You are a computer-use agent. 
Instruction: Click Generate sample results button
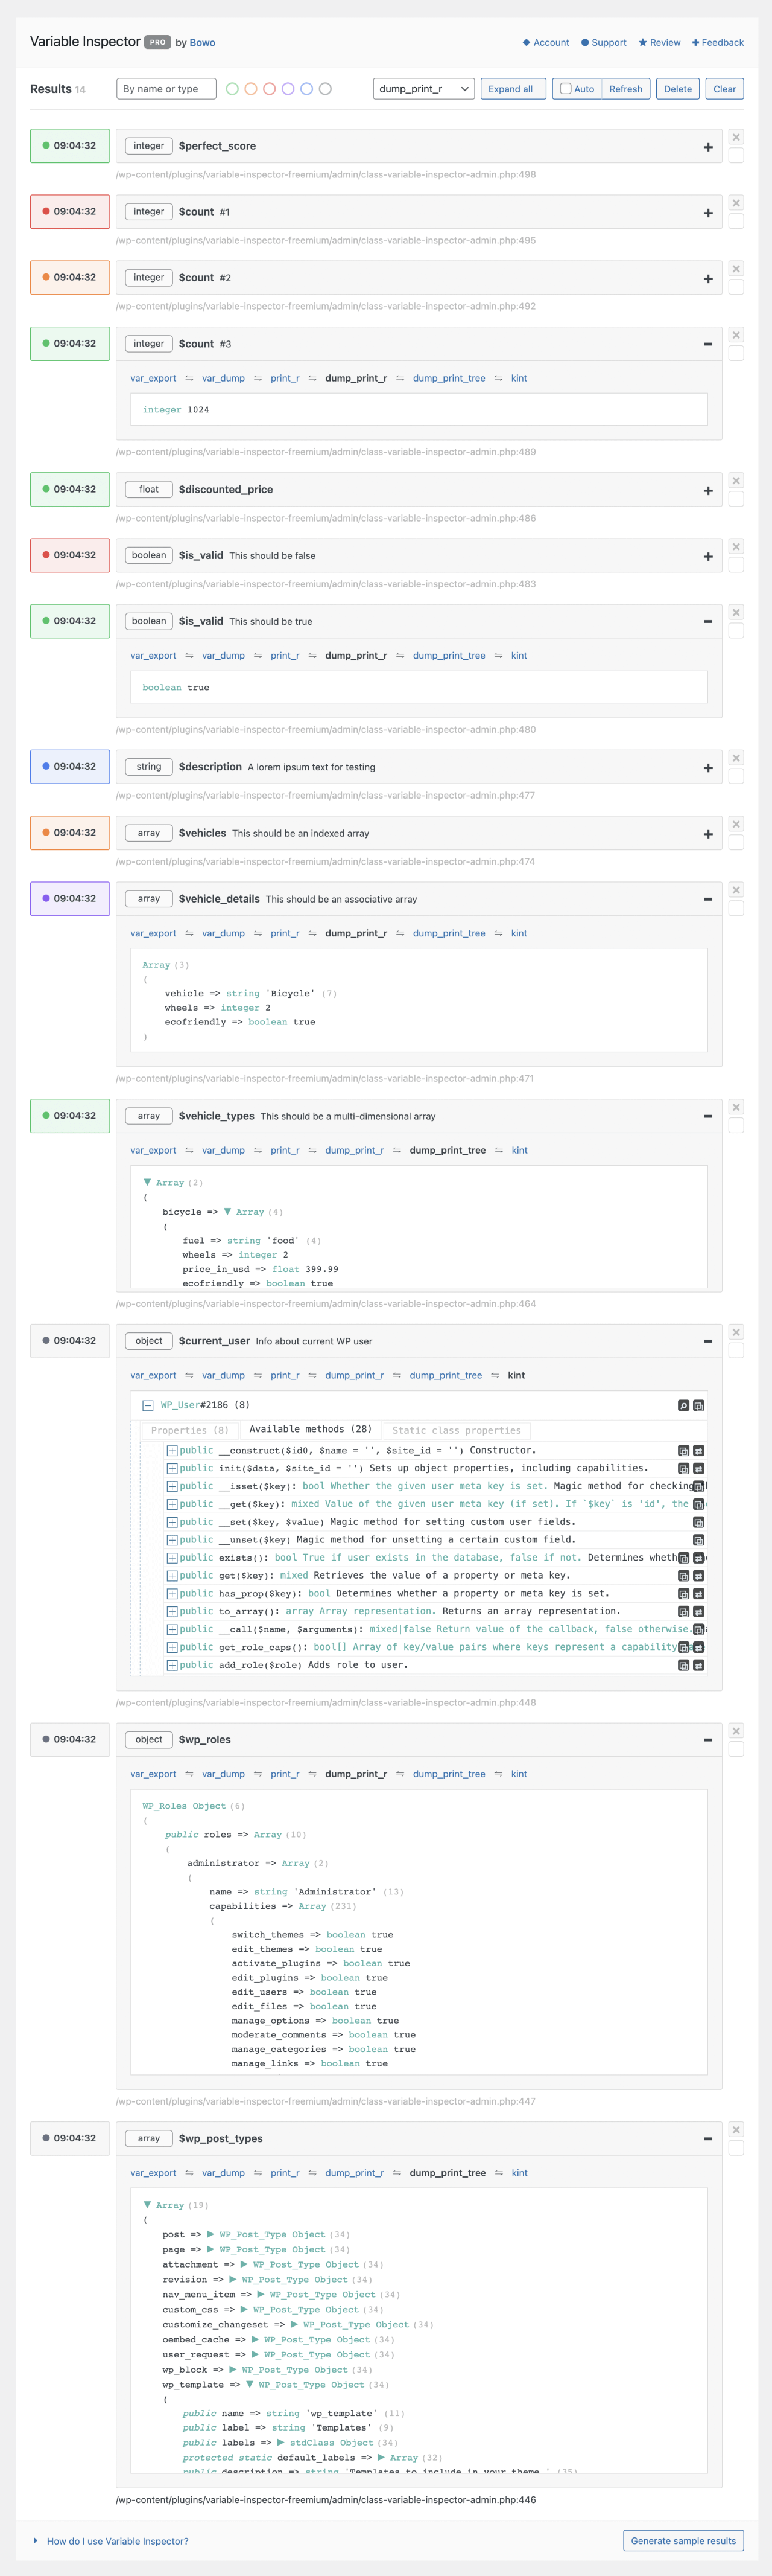683,2540
